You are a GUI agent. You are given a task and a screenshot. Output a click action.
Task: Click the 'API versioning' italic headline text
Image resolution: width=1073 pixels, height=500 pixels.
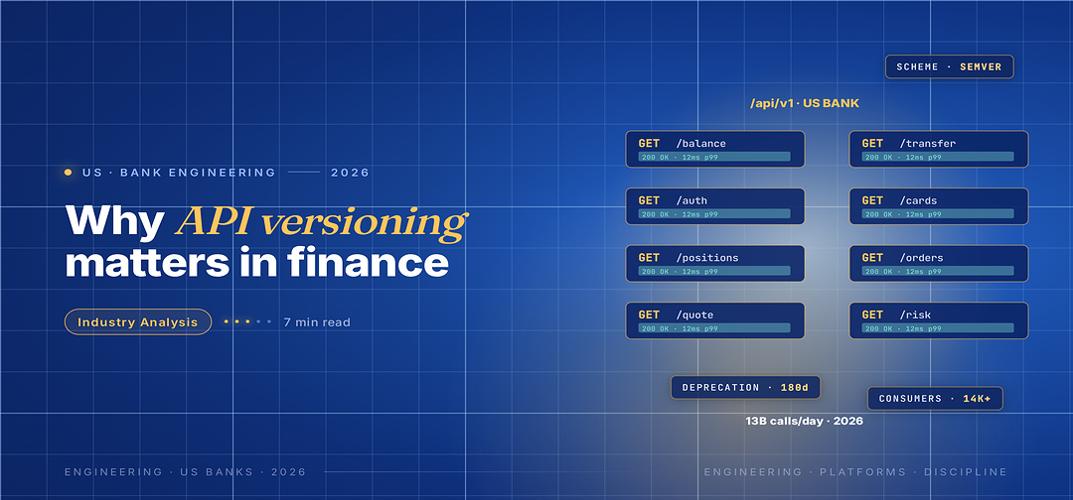tap(321, 222)
